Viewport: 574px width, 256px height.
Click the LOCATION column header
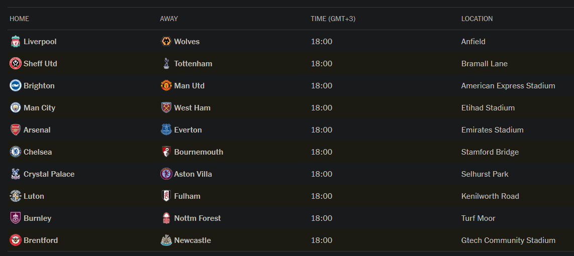(x=477, y=19)
